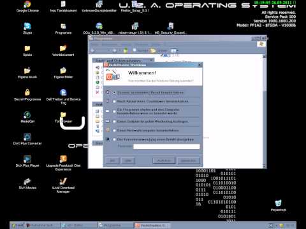The height and width of the screenshot is (229, 306).
Task: Select the nlite-setup installer icon
Action: 135,26
